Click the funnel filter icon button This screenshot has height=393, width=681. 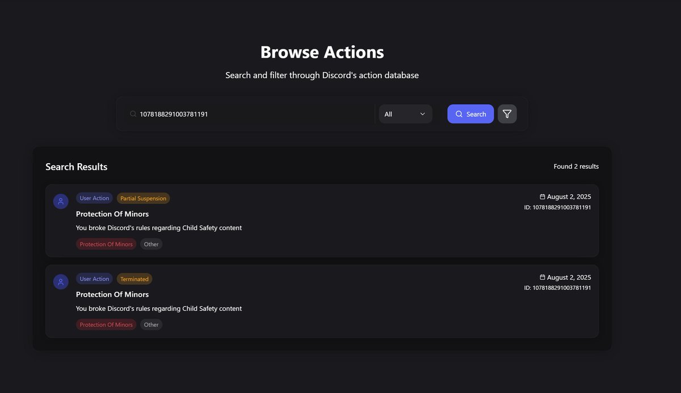[507, 114]
